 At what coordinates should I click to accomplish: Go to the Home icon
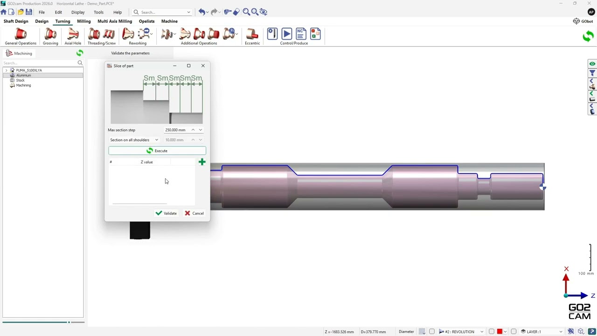tap(4, 12)
